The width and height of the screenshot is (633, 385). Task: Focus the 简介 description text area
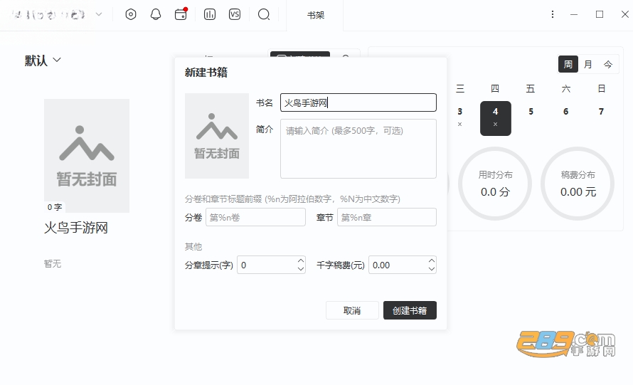coord(358,148)
